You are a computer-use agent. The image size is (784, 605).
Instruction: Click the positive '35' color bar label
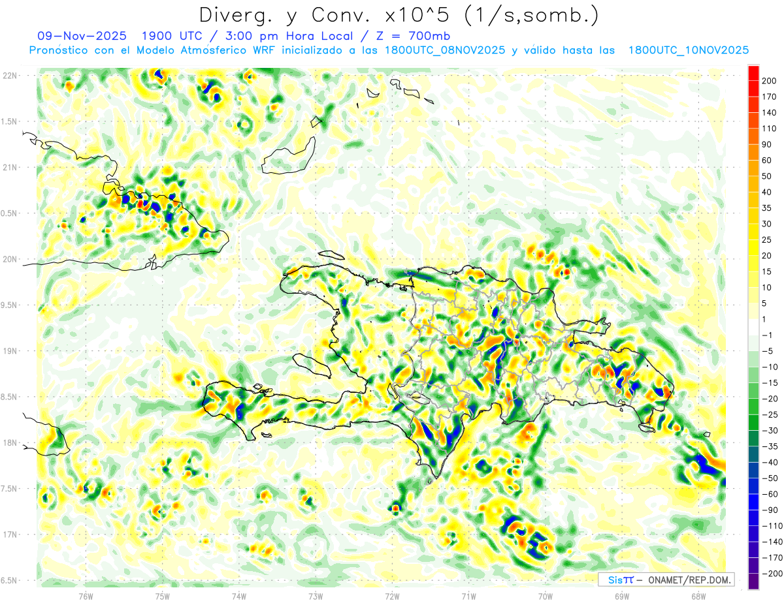(767, 208)
